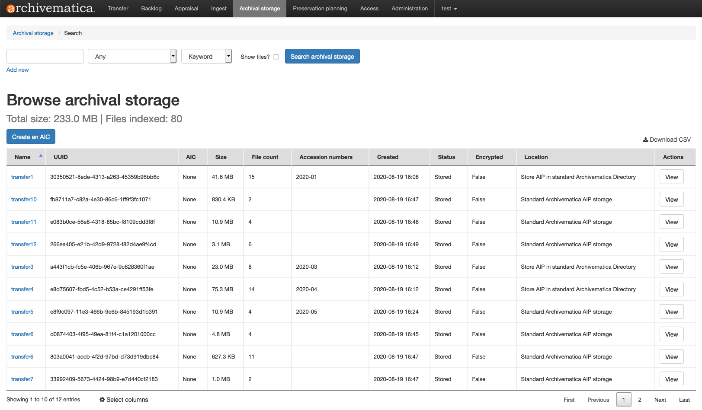Image resolution: width=702 pixels, height=410 pixels.
Task: Open the Preservation planning section
Action: tap(320, 8)
